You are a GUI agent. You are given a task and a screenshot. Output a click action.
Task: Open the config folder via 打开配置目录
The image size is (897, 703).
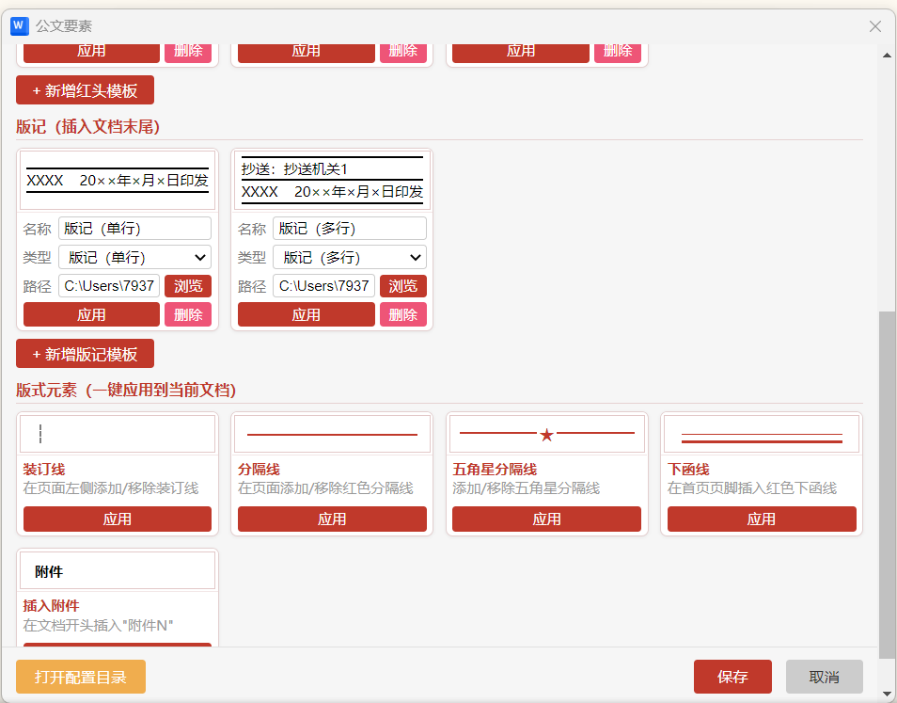coord(81,677)
